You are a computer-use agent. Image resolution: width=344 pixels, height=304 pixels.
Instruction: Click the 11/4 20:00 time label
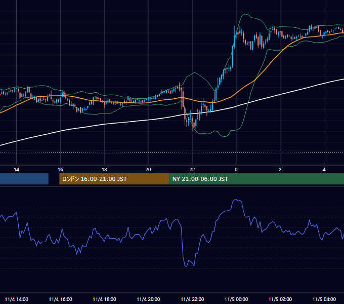[x=148, y=299]
